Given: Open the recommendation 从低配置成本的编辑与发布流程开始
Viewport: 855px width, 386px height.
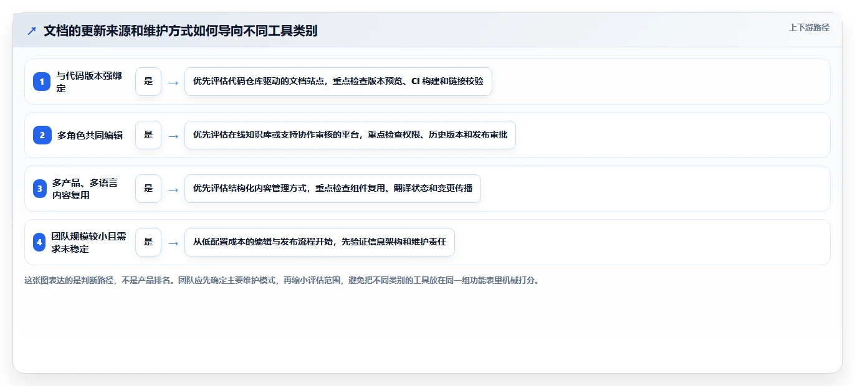Looking at the screenshot, I should 320,242.
